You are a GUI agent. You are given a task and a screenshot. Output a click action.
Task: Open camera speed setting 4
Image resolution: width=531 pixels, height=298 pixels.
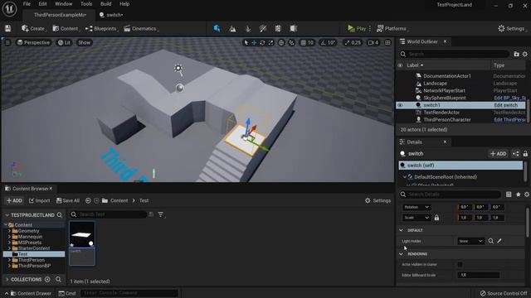click(373, 42)
